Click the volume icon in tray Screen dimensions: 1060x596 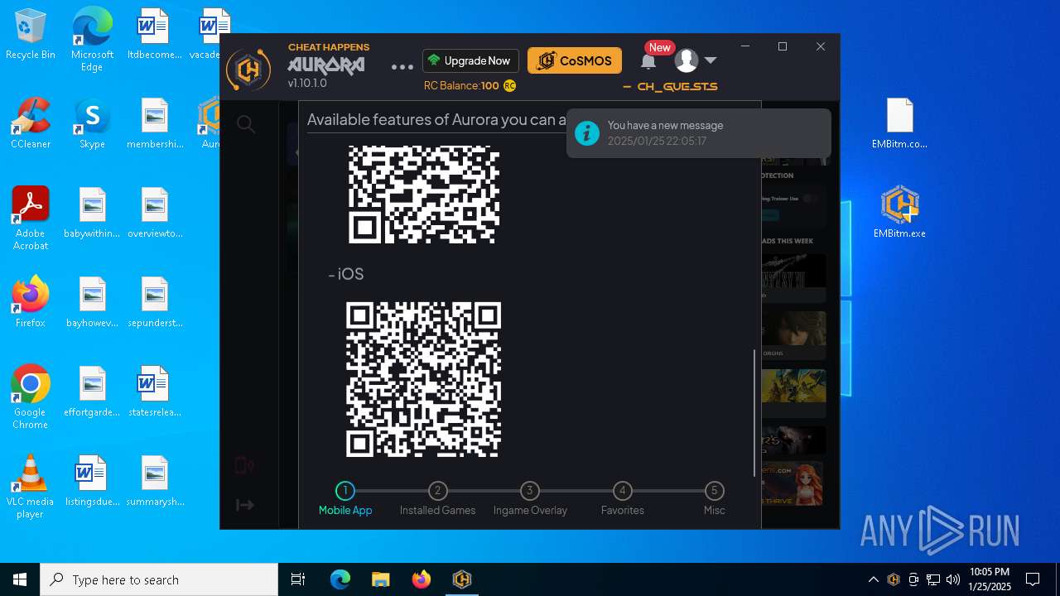[952, 579]
